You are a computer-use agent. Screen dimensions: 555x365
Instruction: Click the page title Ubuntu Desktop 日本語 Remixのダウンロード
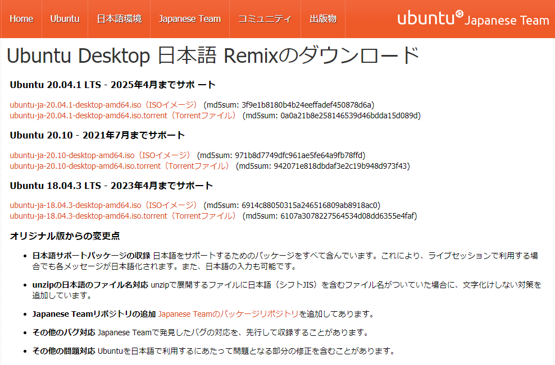point(213,56)
